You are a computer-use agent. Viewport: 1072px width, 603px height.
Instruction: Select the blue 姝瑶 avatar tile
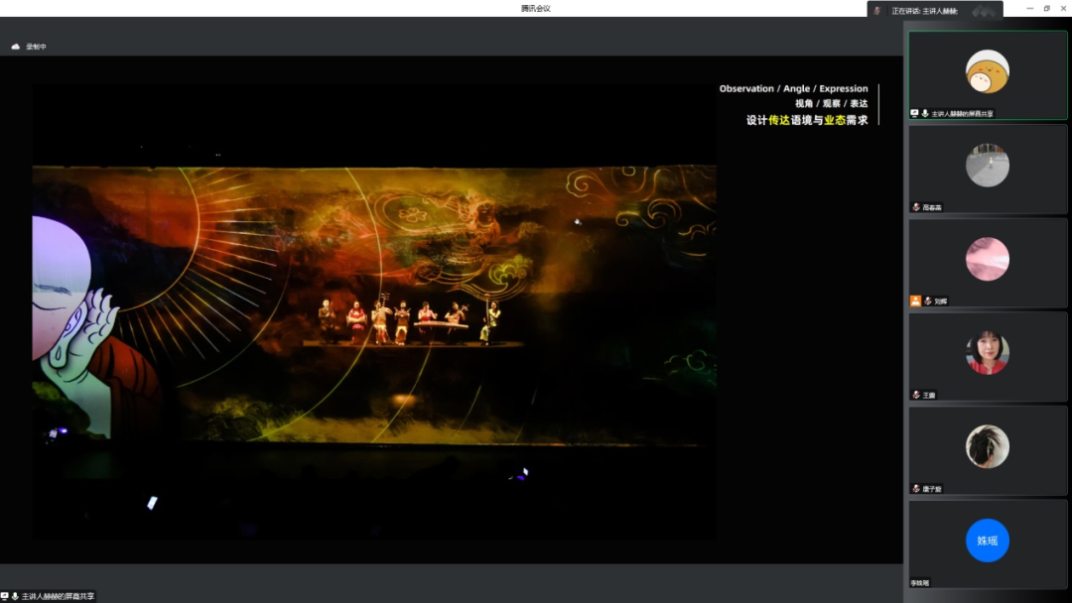pyautogui.click(x=987, y=541)
